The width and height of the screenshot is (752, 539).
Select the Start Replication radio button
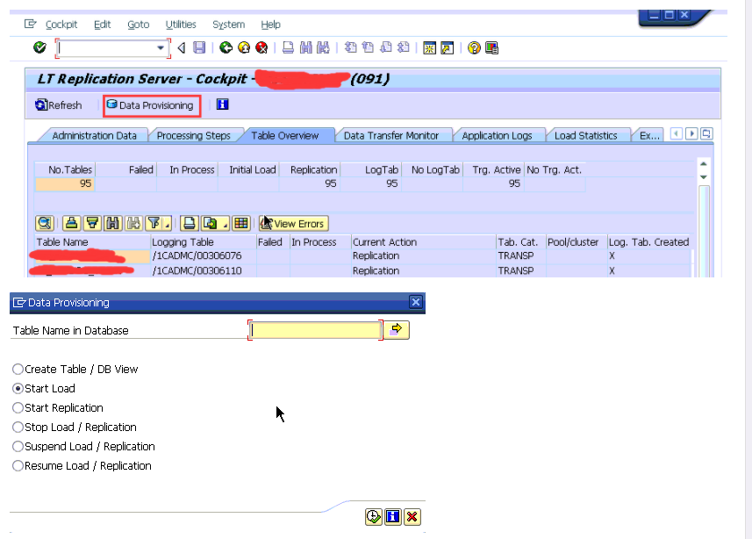(18, 407)
